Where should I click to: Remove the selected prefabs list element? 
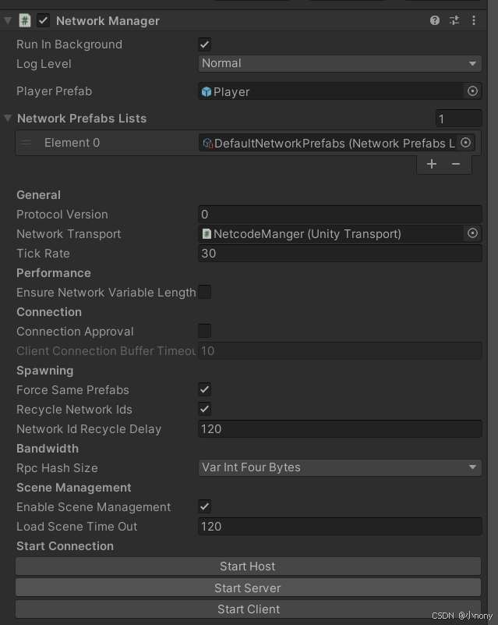coord(456,164)
